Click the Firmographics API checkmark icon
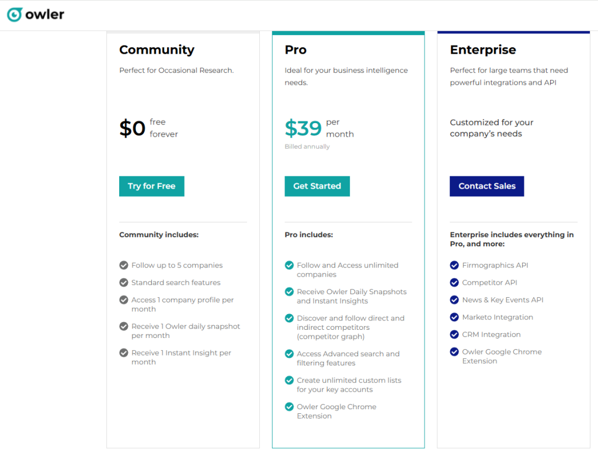Image resolution: width=598 pixels, height=453 pixels. point(454,265)
